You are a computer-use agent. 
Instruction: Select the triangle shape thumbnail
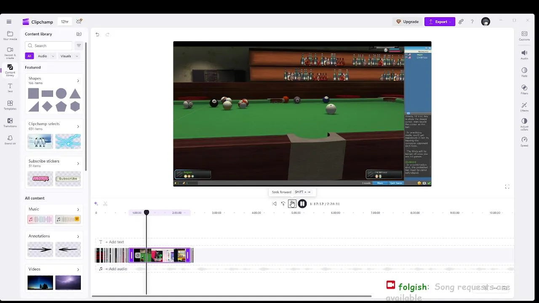[x=75, y=93]
